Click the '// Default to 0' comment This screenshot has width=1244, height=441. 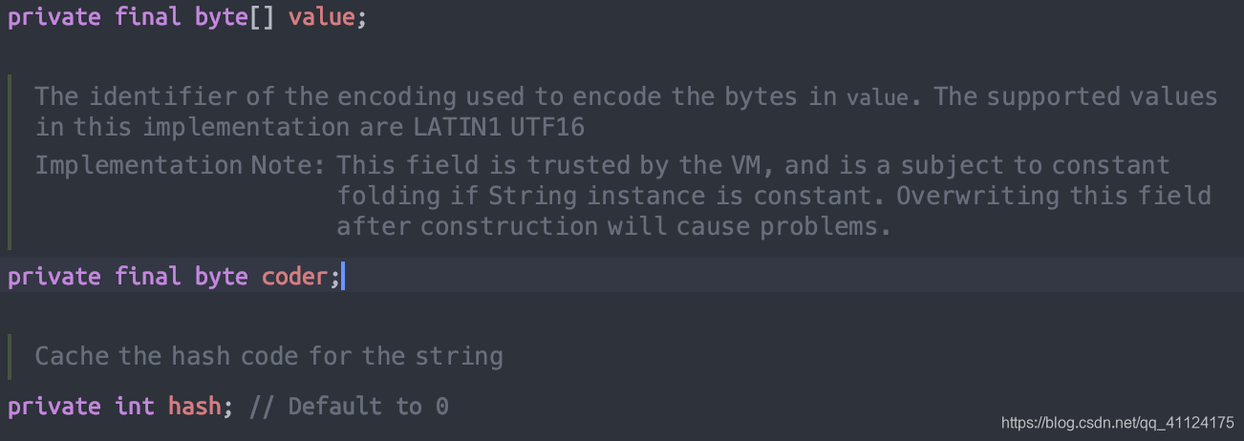pyautogui.click(x=349, y=406)
